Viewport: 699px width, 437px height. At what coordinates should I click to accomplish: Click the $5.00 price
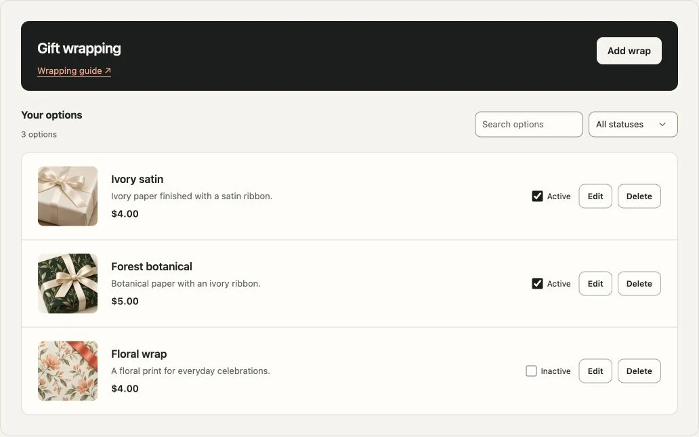coord(125,301)
